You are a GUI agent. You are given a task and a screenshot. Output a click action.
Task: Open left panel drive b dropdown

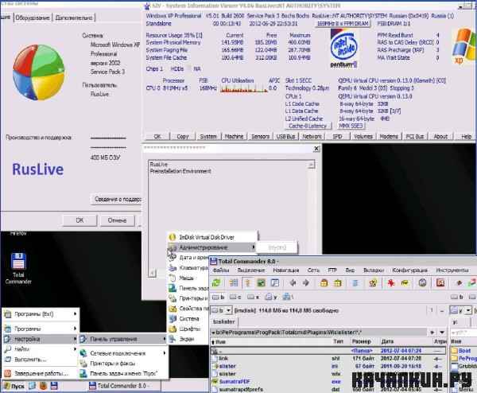pyautogui.click(x=228, y=310)
